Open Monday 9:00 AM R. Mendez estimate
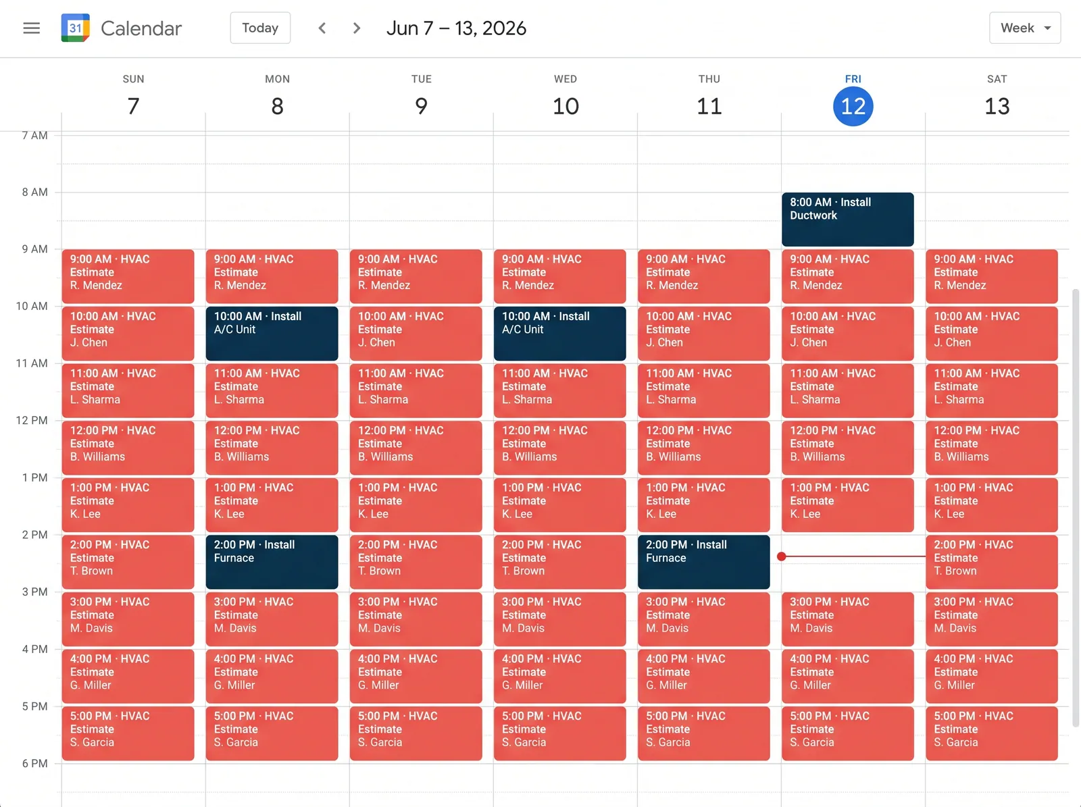The image size is (1081, 807). coord(272,276)
